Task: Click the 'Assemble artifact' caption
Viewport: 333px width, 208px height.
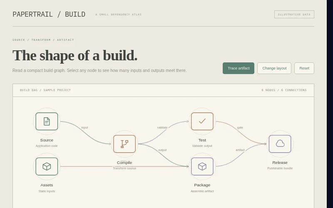Action: click(x=202, y=191)
